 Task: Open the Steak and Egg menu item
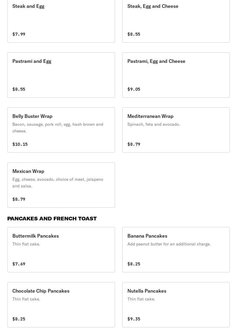click(61, 21)
